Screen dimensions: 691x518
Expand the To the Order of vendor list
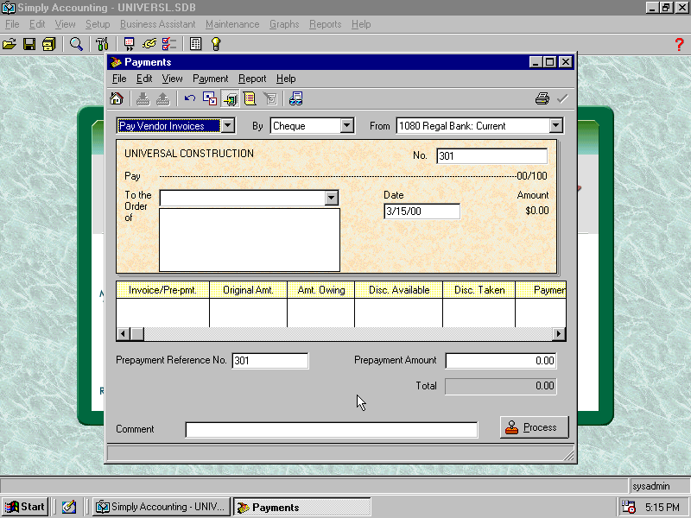332,199
